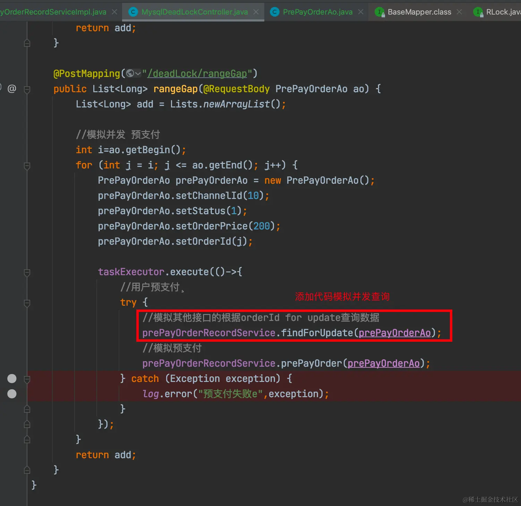Click the interface icon on RLock tab
Screen dimensions: 521x506
[x=478, y=12]
